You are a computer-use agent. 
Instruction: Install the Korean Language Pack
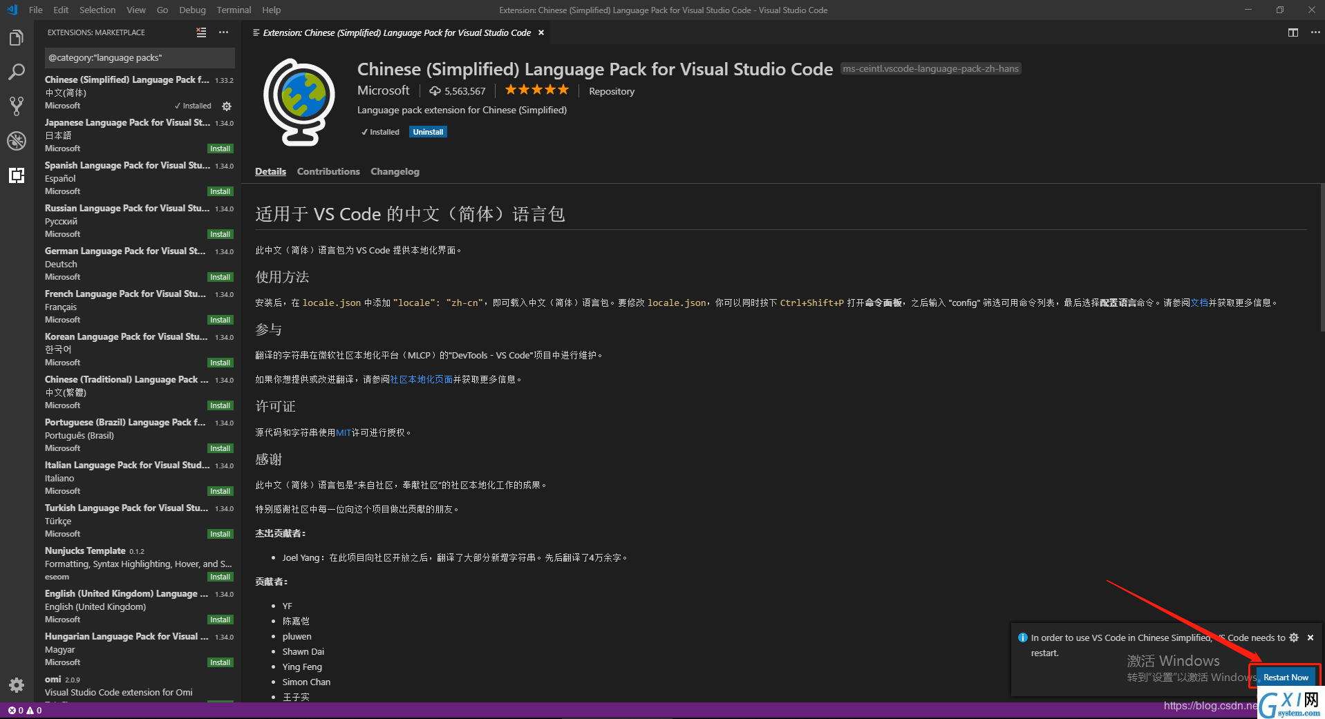(220, 363)
